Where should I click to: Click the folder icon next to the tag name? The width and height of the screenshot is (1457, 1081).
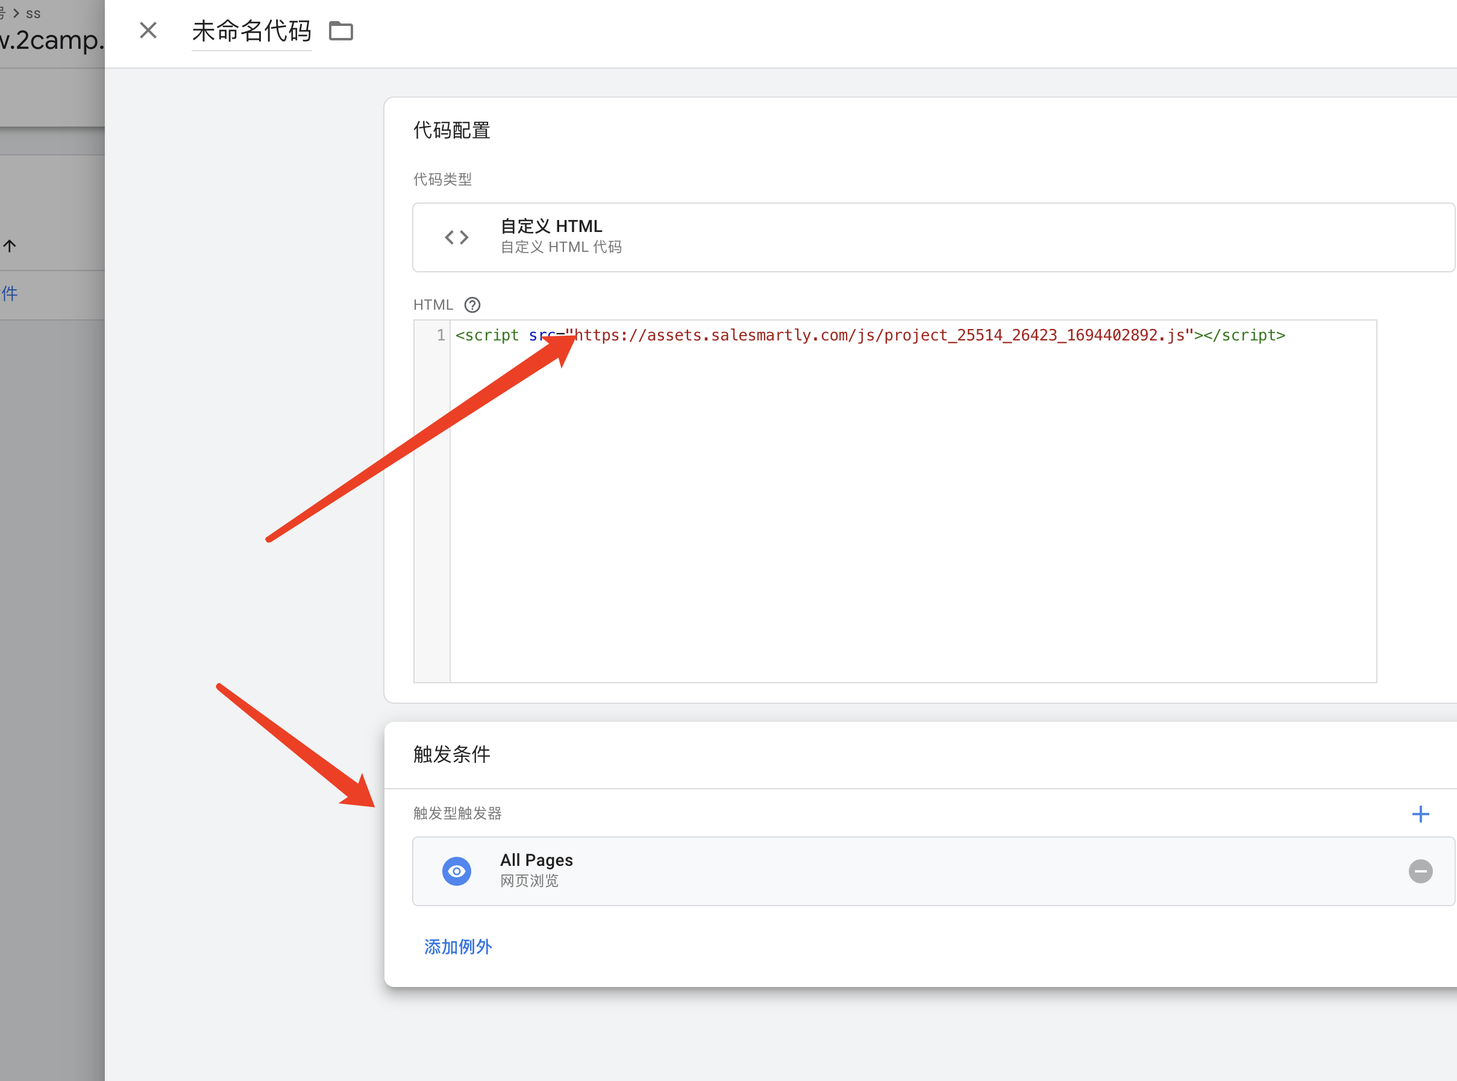pyautogui.click(x=340, y=31)
